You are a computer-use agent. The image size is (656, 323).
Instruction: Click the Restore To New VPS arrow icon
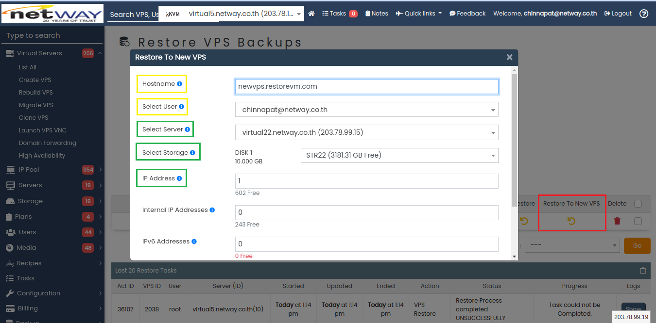point(571,221)
